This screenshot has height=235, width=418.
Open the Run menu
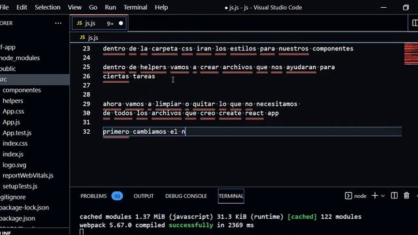click(110, 7)
